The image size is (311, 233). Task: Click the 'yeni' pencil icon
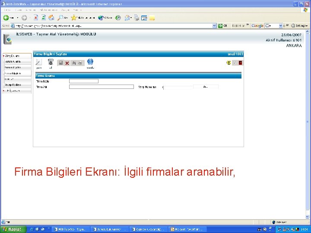(39, 62)
